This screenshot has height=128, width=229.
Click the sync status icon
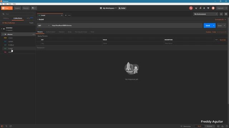[191, 8]
